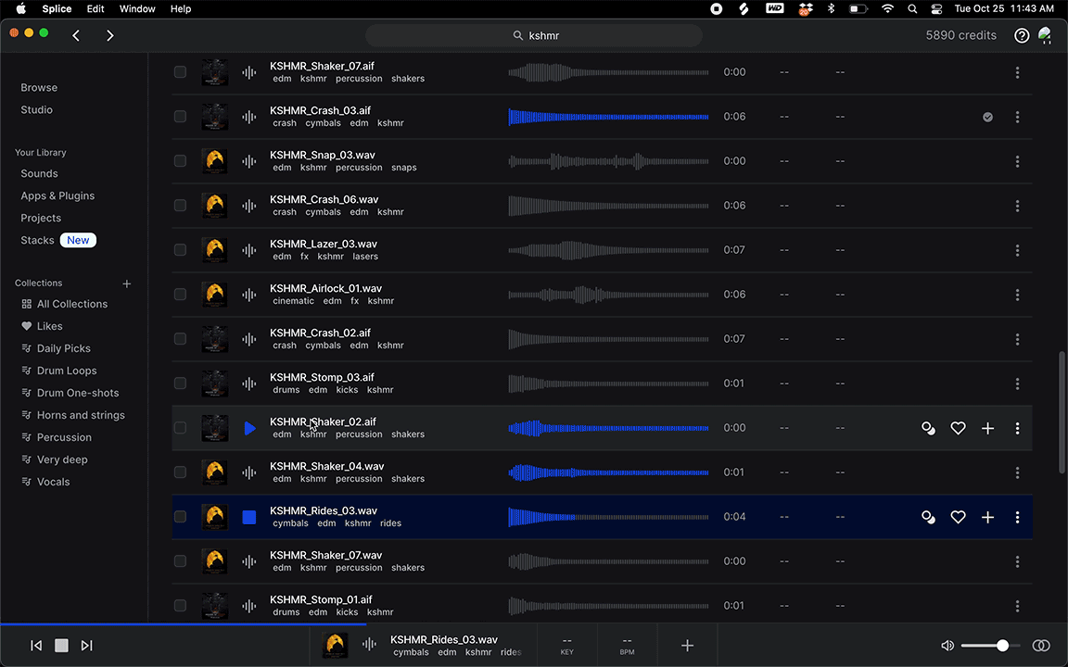Select the KSHMR_Snap_03.wav checkbox
The width and height of the screenshot is (1068, 667).
tap(180, 161)
